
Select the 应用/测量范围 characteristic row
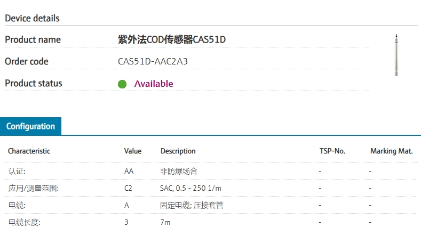tap(33, 188)
